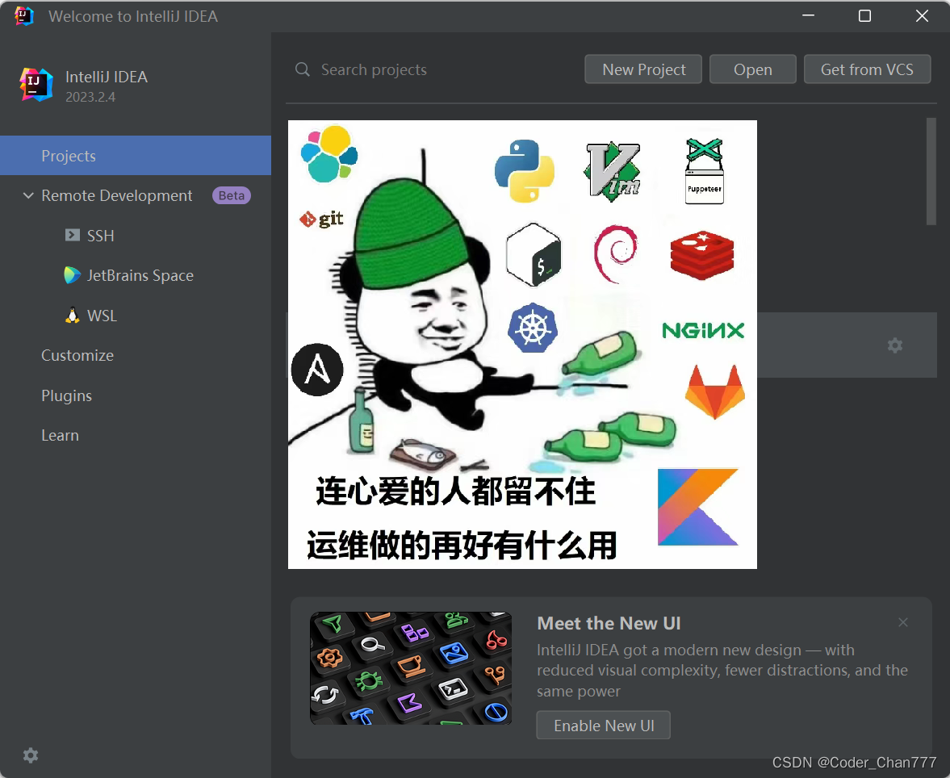
Task: Create a New Project
Action: [643, 69]
